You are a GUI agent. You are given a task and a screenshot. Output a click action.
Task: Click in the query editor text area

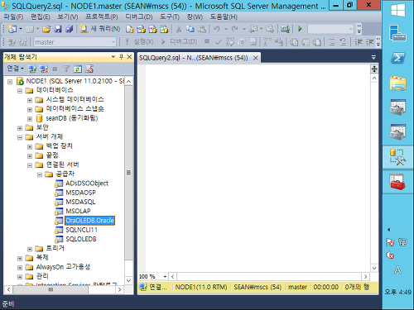pos(258,168)
